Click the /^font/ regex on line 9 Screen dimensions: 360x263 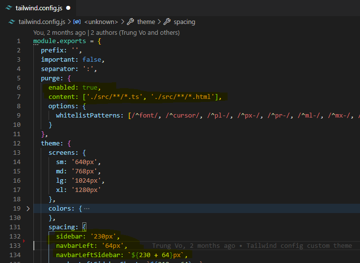[x=145, y=115]
